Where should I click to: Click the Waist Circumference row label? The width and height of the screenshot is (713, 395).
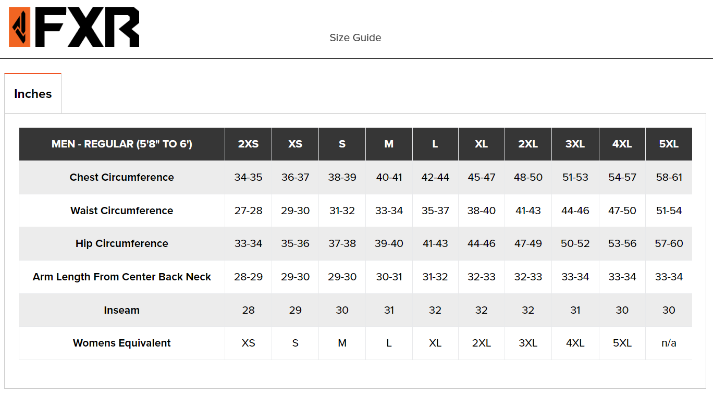click(x=122, y=211)
